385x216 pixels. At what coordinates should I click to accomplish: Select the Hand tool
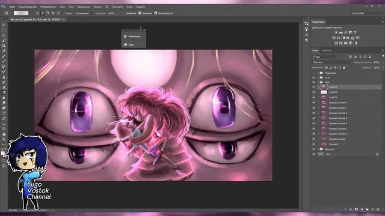tap(4, 134)
